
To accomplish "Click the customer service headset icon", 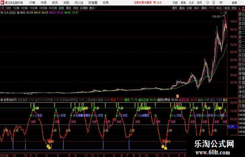I will tap(207, 3).
